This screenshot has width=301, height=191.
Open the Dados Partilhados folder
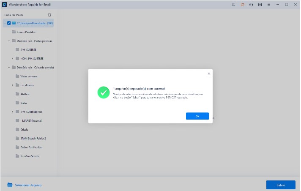tap(30, 147)
